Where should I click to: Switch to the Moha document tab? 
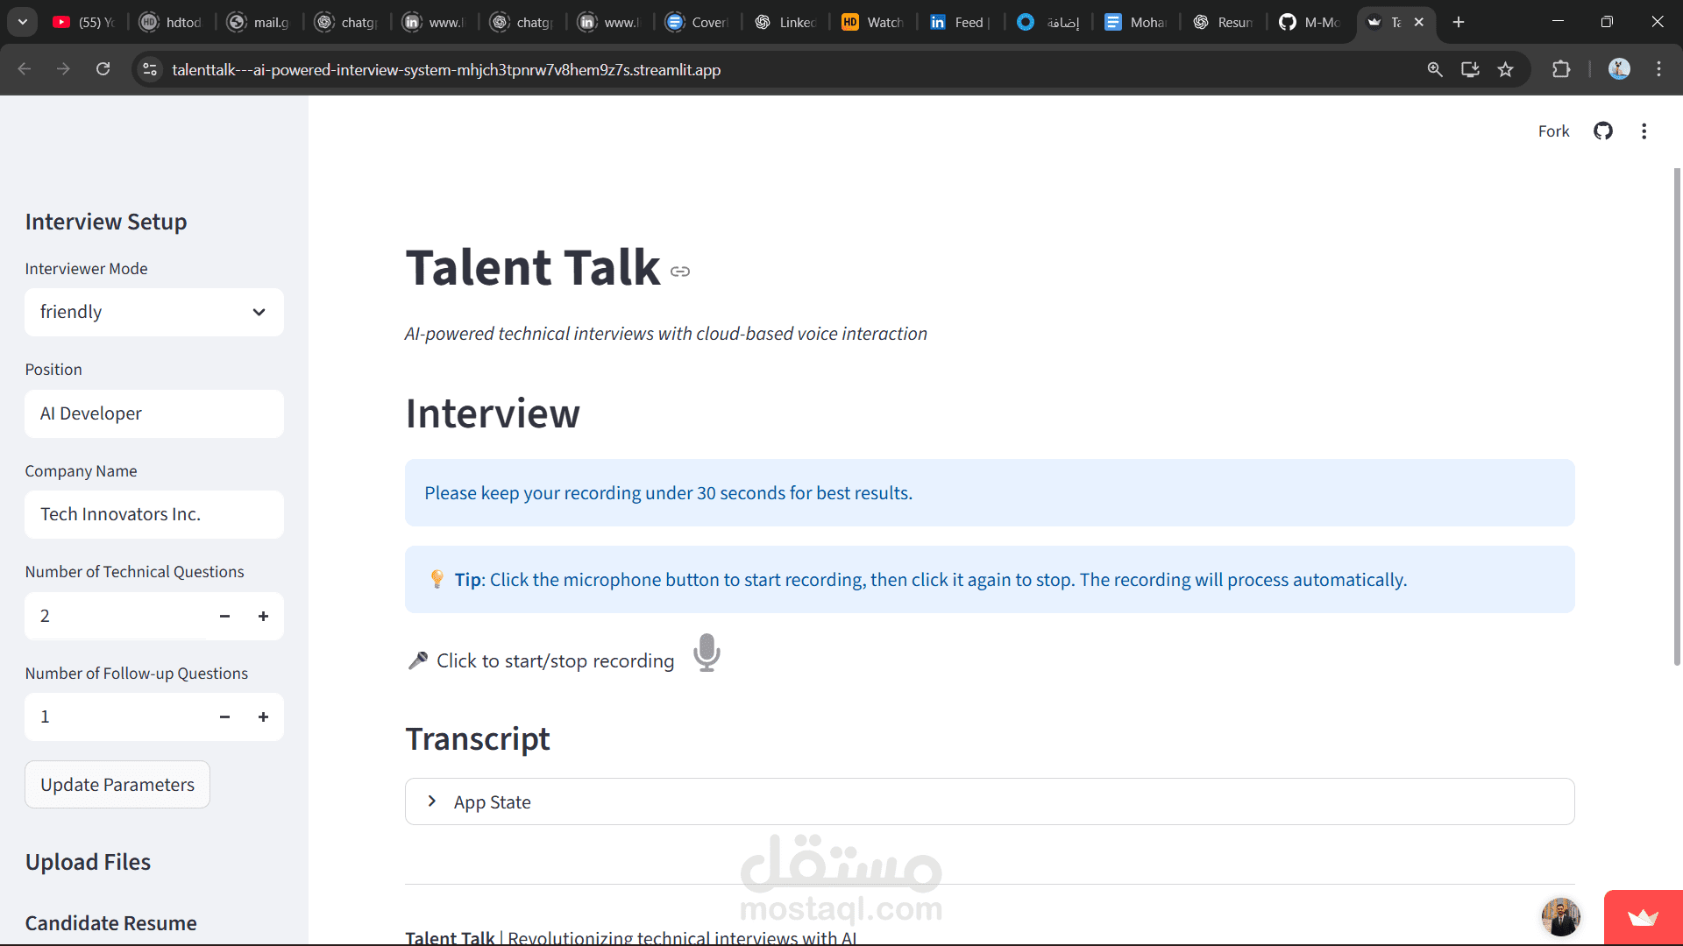point(1136,22)
